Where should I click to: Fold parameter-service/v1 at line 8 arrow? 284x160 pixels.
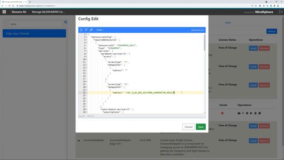87,54
